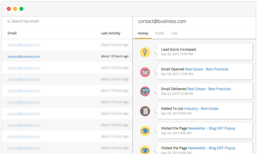
Task: Click the Added To List notepad icon
Action: point(145,111)
